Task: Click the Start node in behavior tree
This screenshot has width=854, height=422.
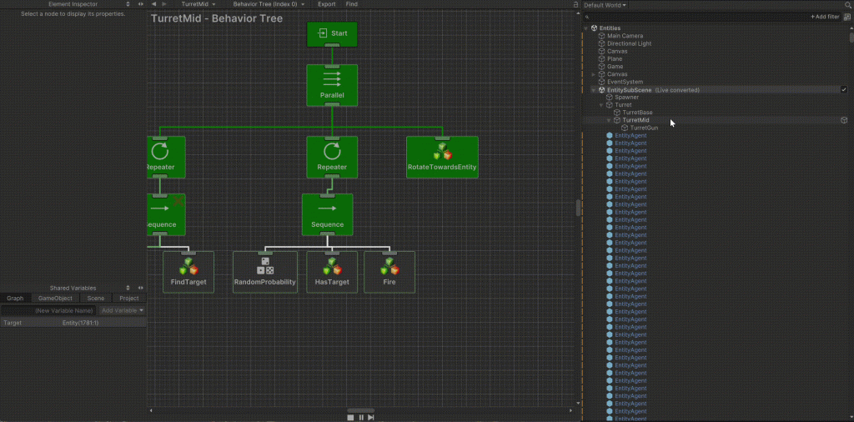Action: 332,34
